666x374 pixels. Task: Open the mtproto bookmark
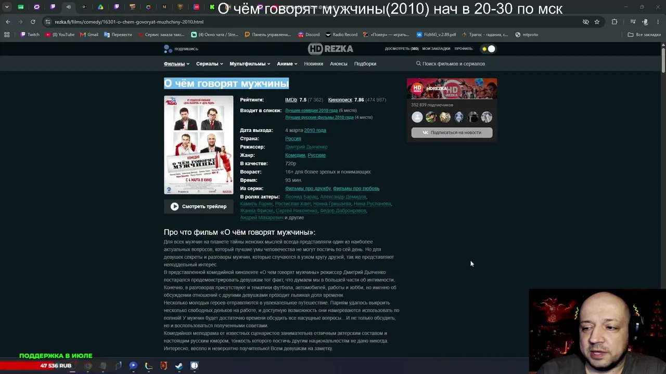click(527, 35)
